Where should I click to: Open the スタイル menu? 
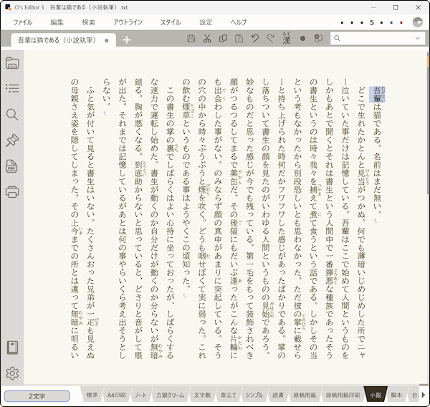coord(171,22)
